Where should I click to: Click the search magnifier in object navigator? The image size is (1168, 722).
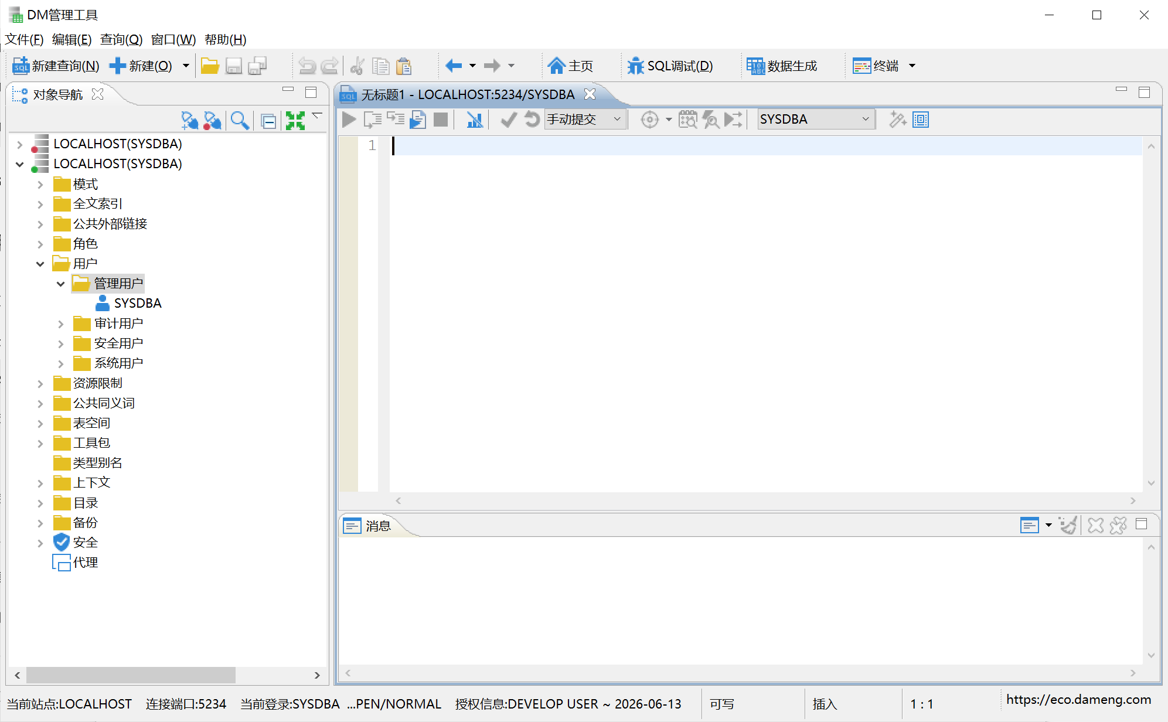(239, 120)
